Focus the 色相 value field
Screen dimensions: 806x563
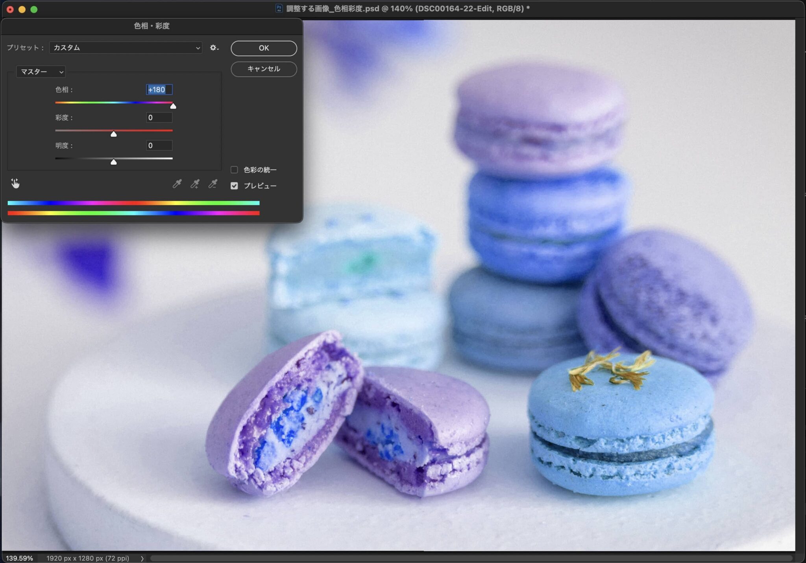coord(159,90)
